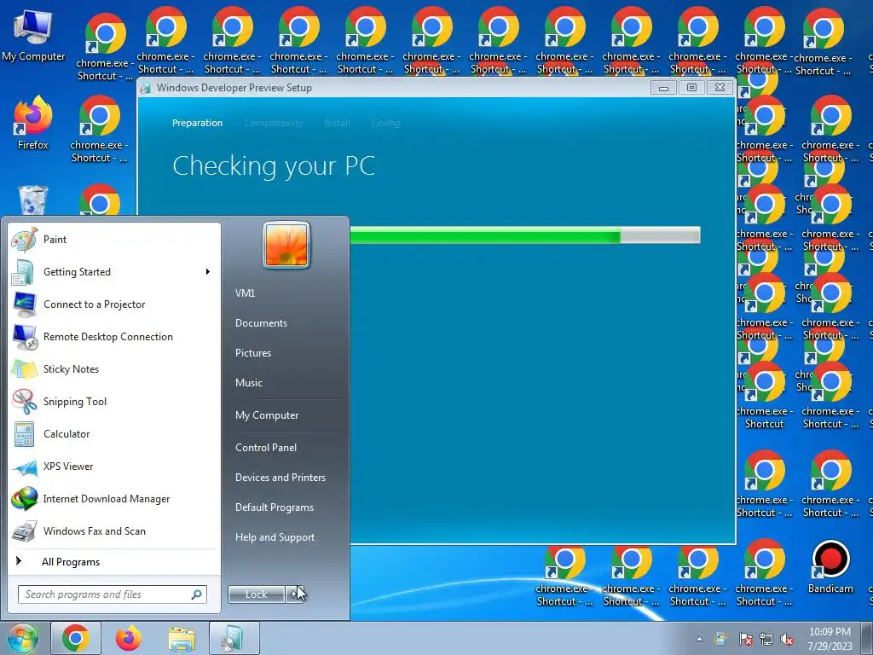Select the Firefox desktop shortcut

[33, 123]
